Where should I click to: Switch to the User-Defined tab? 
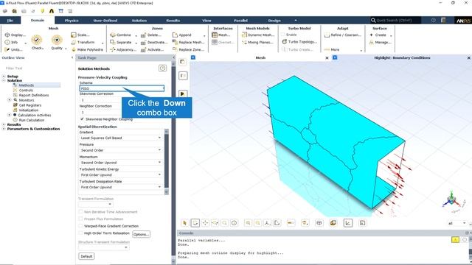[x=105, y=21]
